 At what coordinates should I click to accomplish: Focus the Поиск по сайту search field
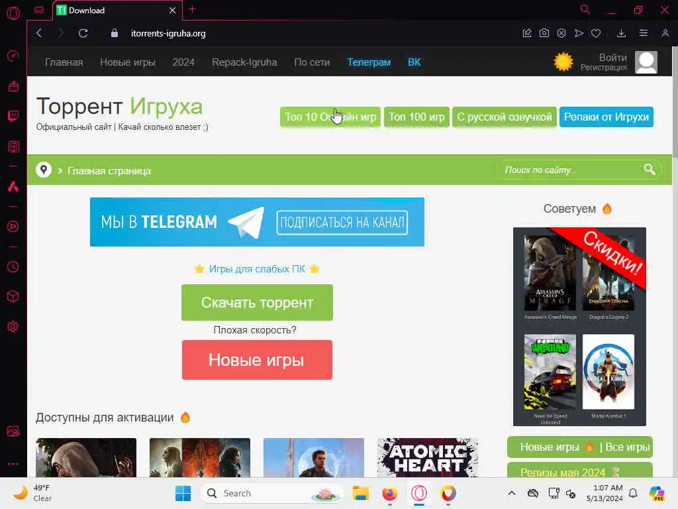[571, 170]
